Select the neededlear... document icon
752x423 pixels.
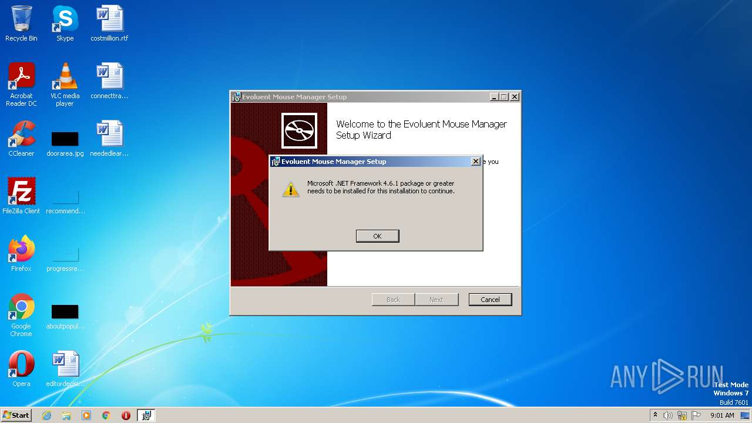click(109, 139)
